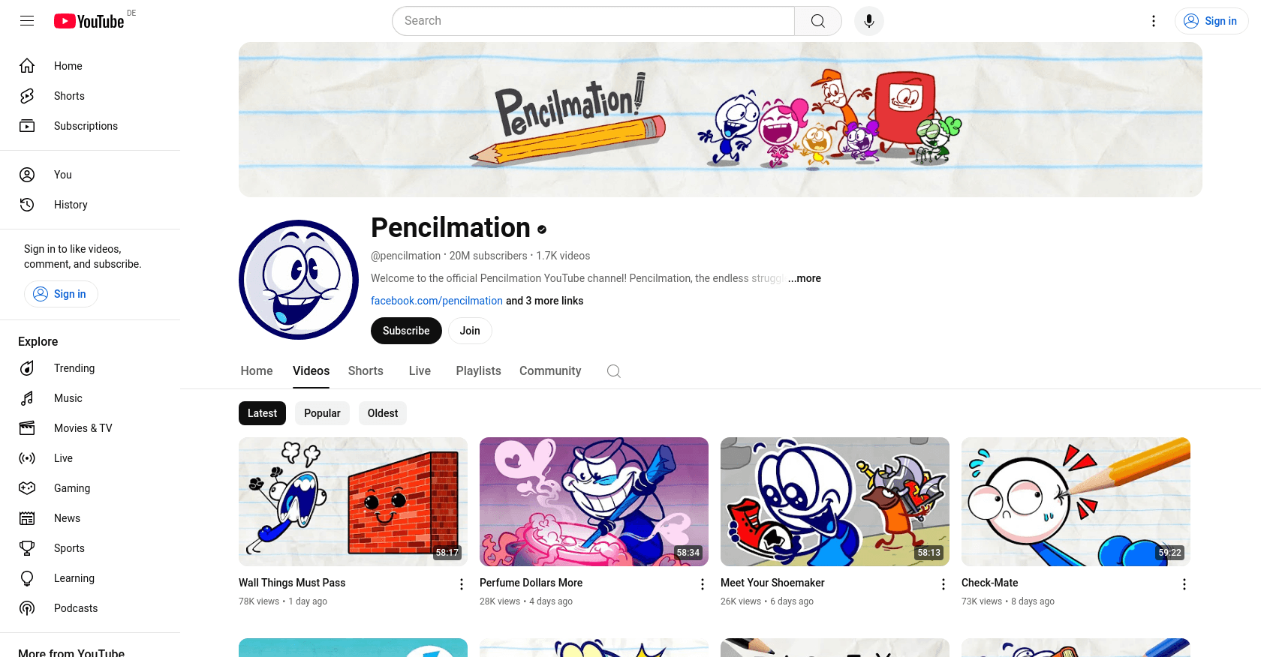Click the search magnifier button

point(818,21)
